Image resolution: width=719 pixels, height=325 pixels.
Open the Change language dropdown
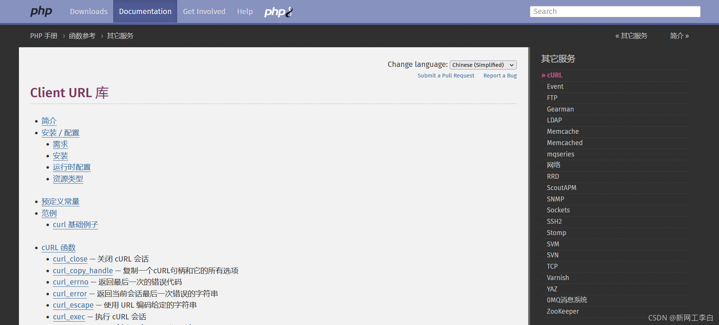tap(483, 65)
